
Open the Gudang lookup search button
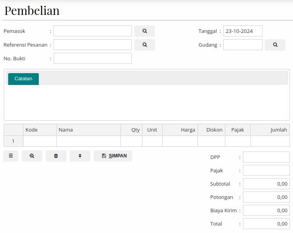click(x=275, y=45)
